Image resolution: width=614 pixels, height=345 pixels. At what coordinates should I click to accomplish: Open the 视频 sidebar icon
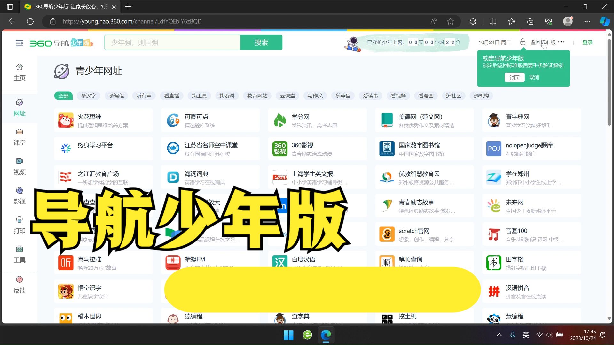pyautogui.click(x=19, y=161)
